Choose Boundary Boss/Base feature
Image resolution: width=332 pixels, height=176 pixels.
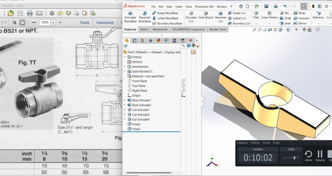(x=167, y=23)
